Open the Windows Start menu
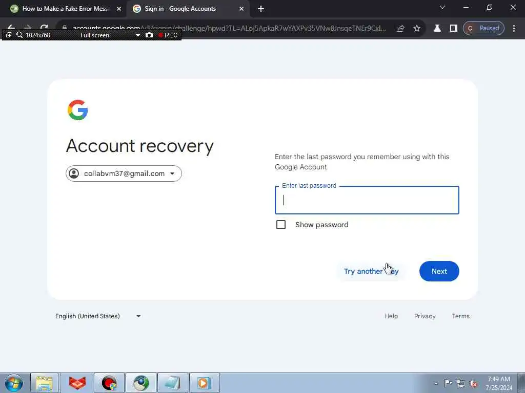This screenshot has height=393, width=525. tap(14, 383)
